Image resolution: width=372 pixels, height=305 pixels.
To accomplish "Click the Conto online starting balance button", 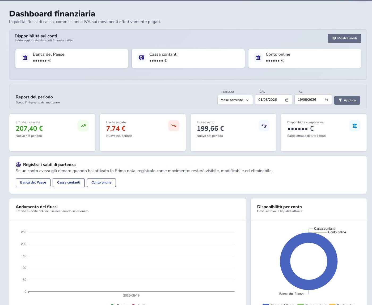I will (101, 183).
